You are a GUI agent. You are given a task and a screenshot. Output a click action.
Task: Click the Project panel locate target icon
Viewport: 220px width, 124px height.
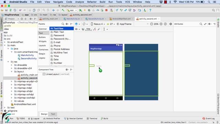point(22,19)
